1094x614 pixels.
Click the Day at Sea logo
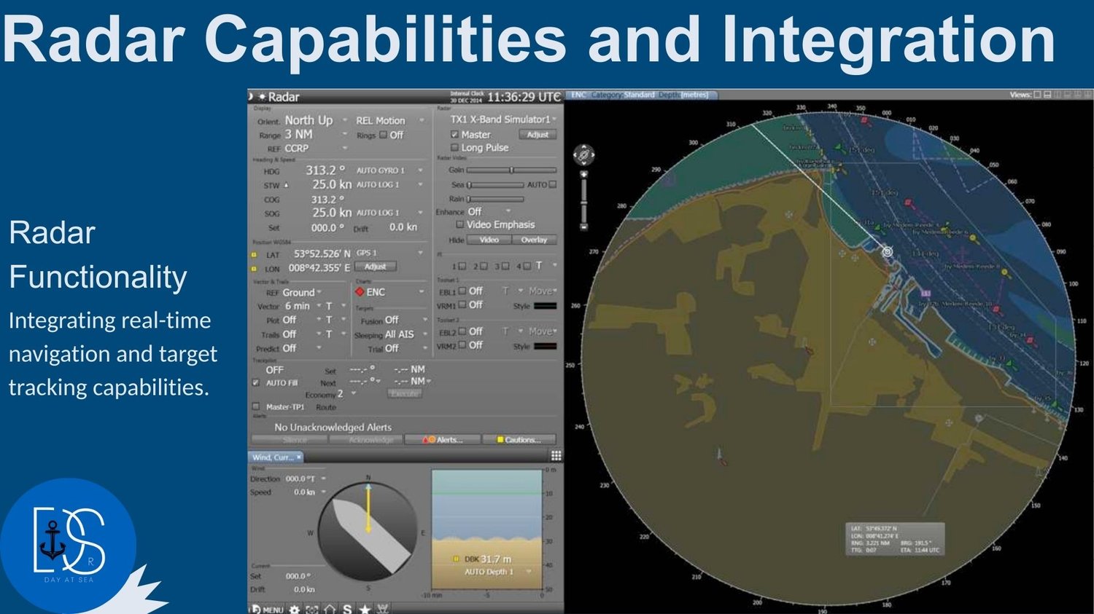[x=68, y=546]
